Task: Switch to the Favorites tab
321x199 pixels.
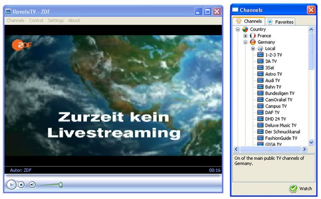Action: tap(280, 22)
